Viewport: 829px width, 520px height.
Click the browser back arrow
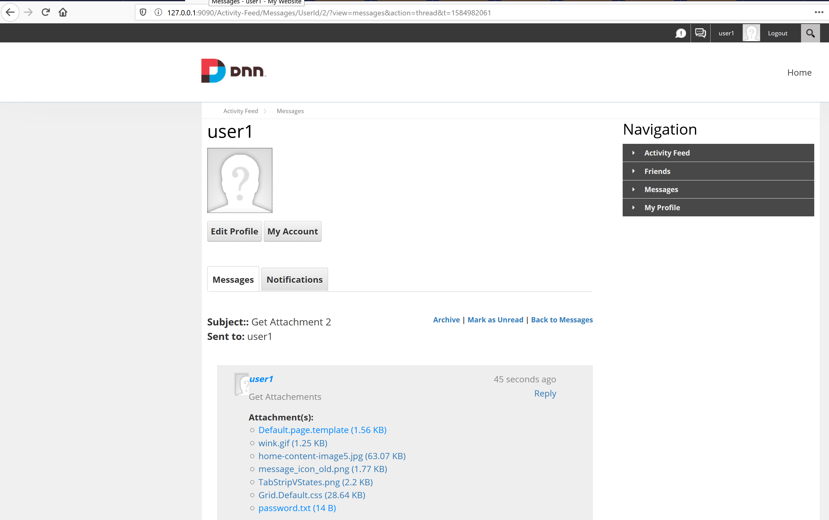[x=10, y=12]
